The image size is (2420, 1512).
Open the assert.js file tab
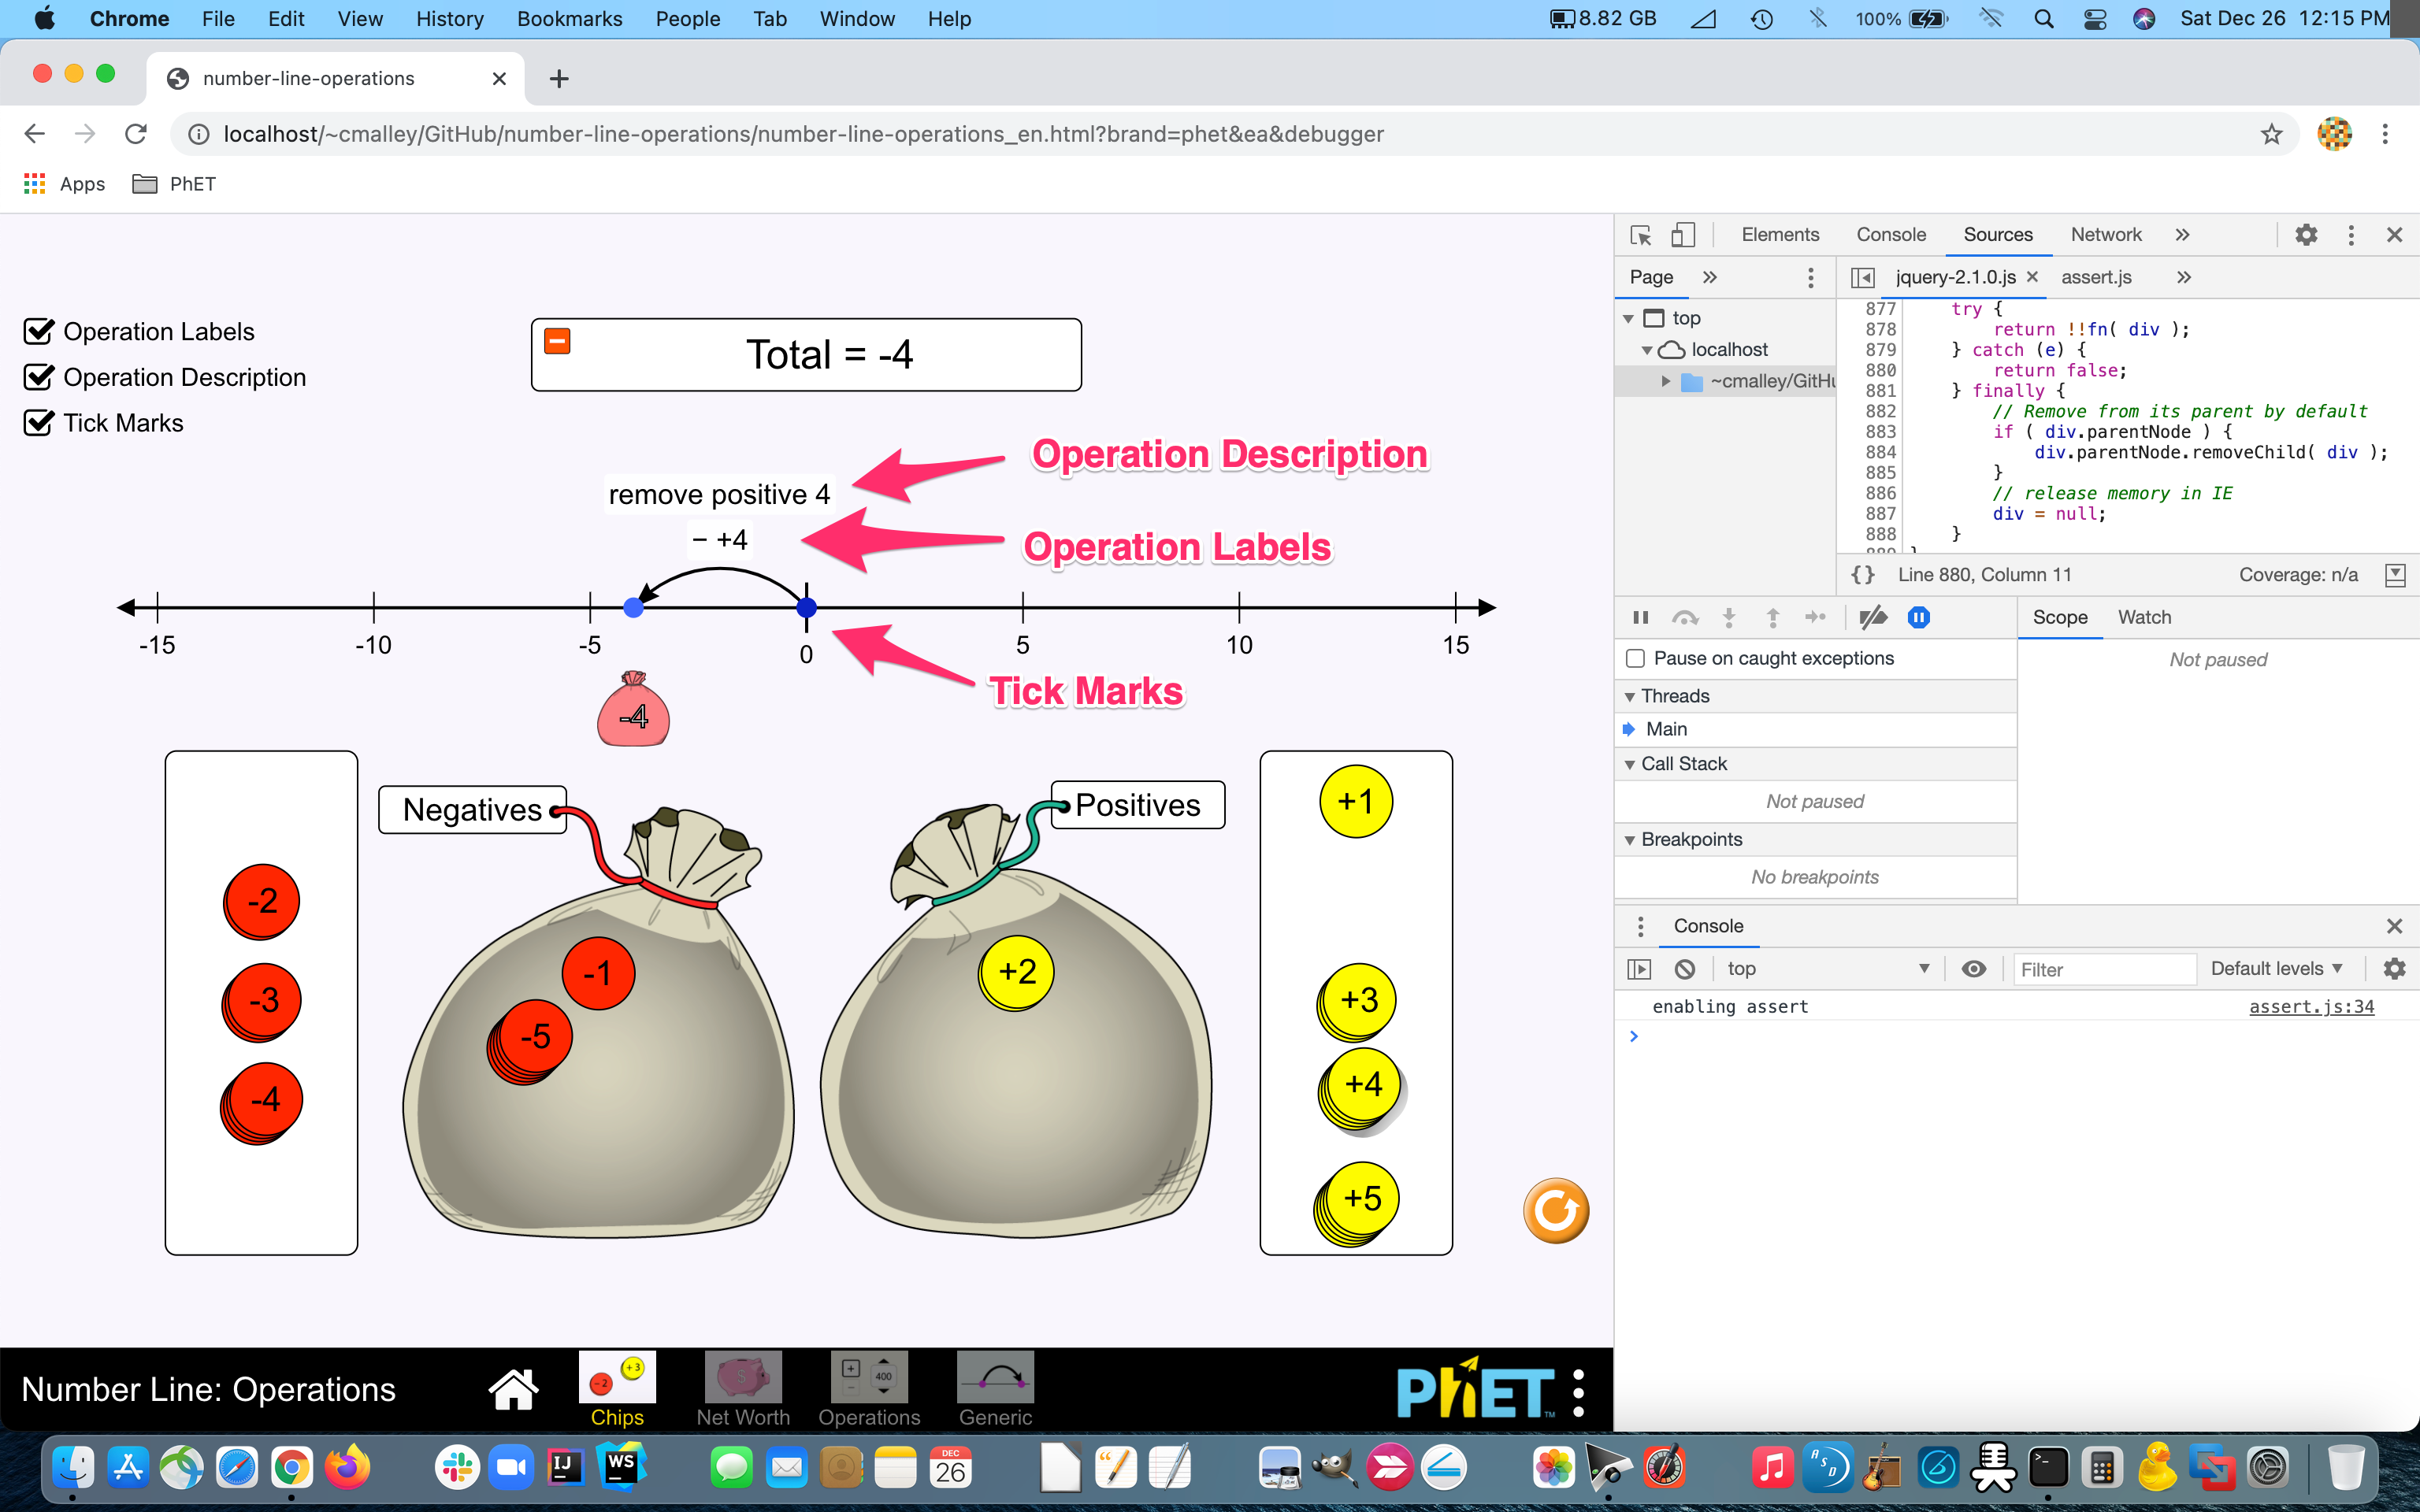tap(2096, 277)
